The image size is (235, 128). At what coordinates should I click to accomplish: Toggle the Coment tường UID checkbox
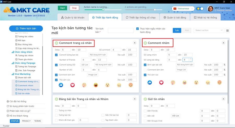[x=56, y=65]
